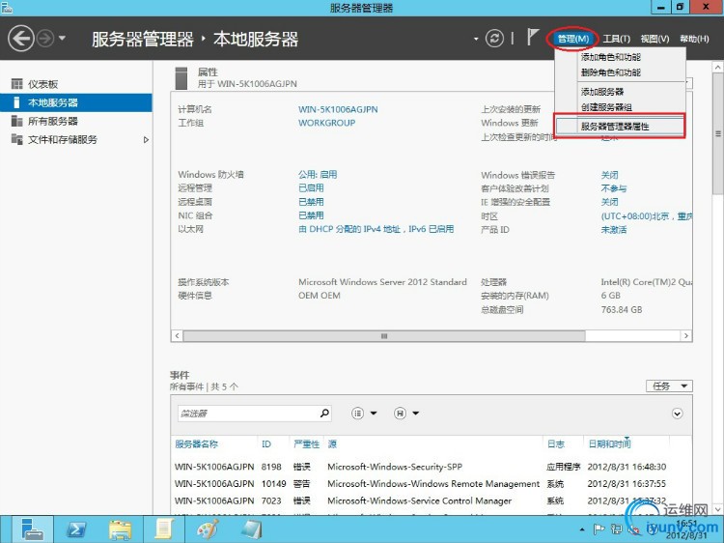
Task: Open the 视图(V) menu
Action: (x=654, y=39)
